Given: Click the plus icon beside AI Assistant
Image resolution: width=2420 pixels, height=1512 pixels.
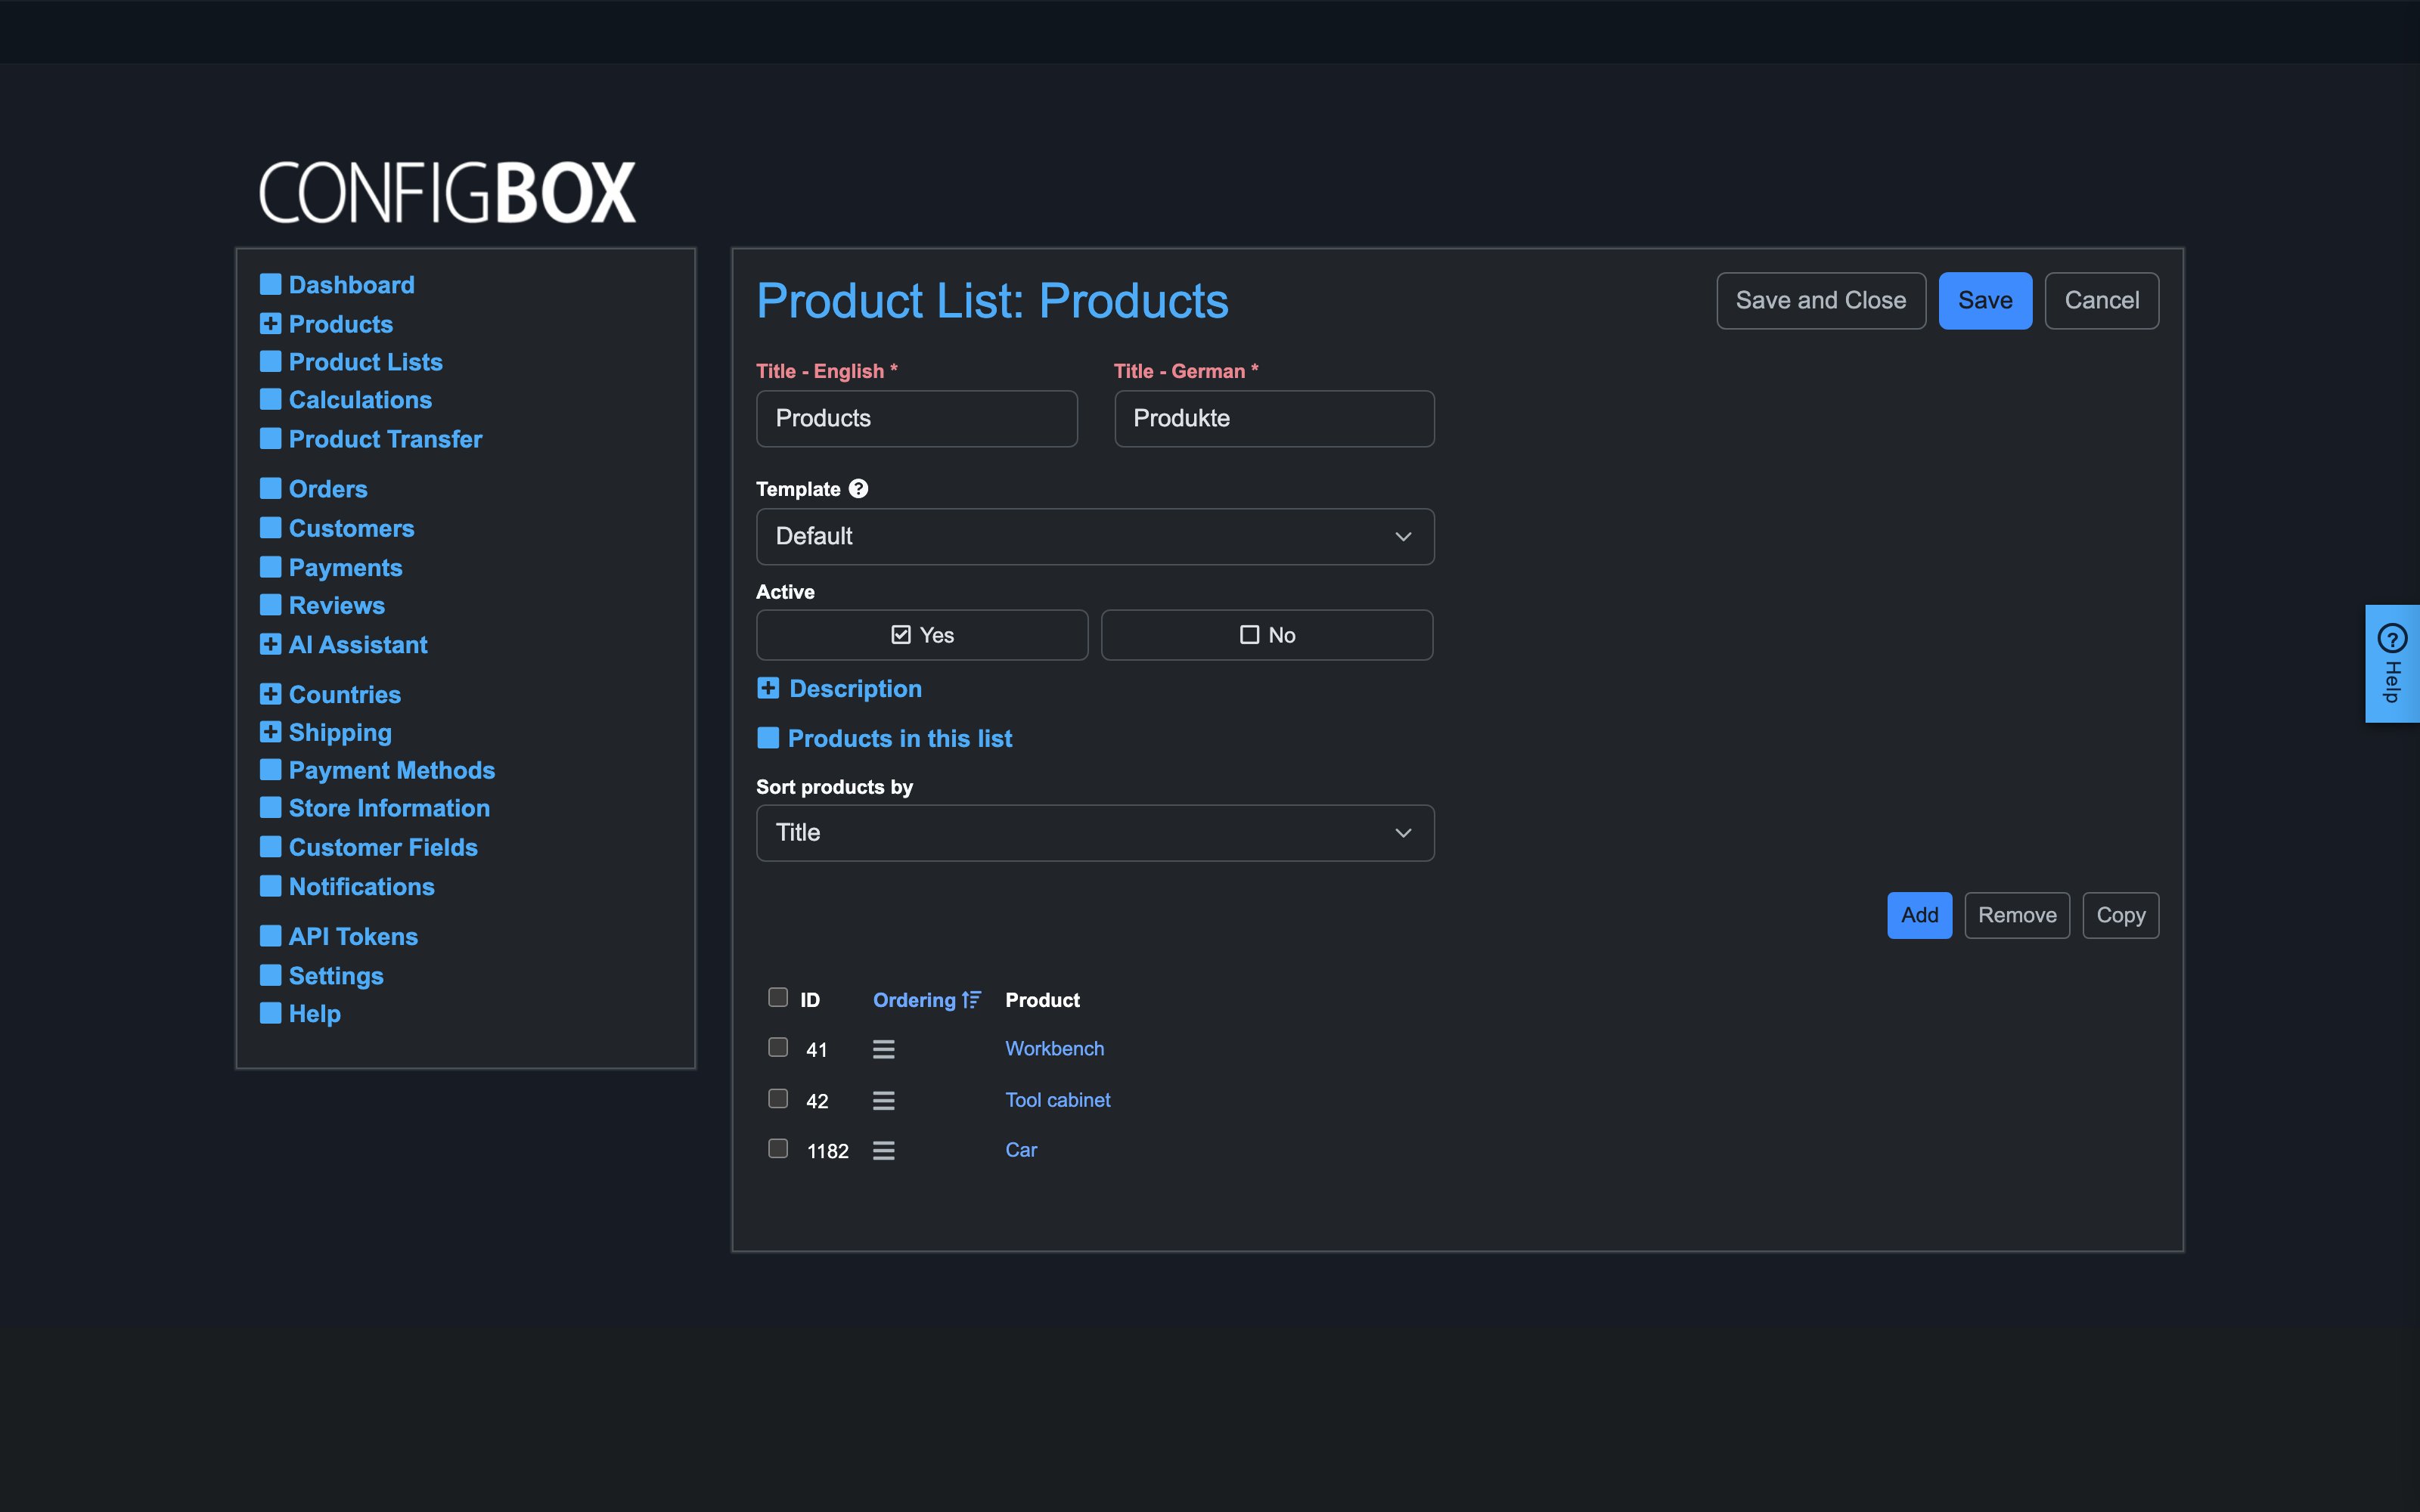Looking at the screenshot, I should coord(270,644).
